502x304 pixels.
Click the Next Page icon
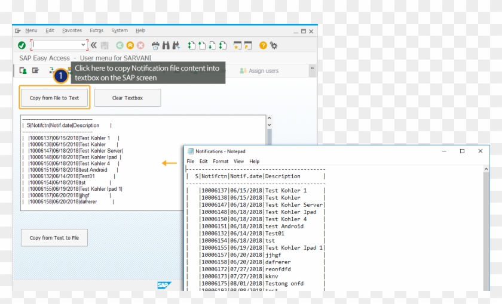tap(212, 45)
